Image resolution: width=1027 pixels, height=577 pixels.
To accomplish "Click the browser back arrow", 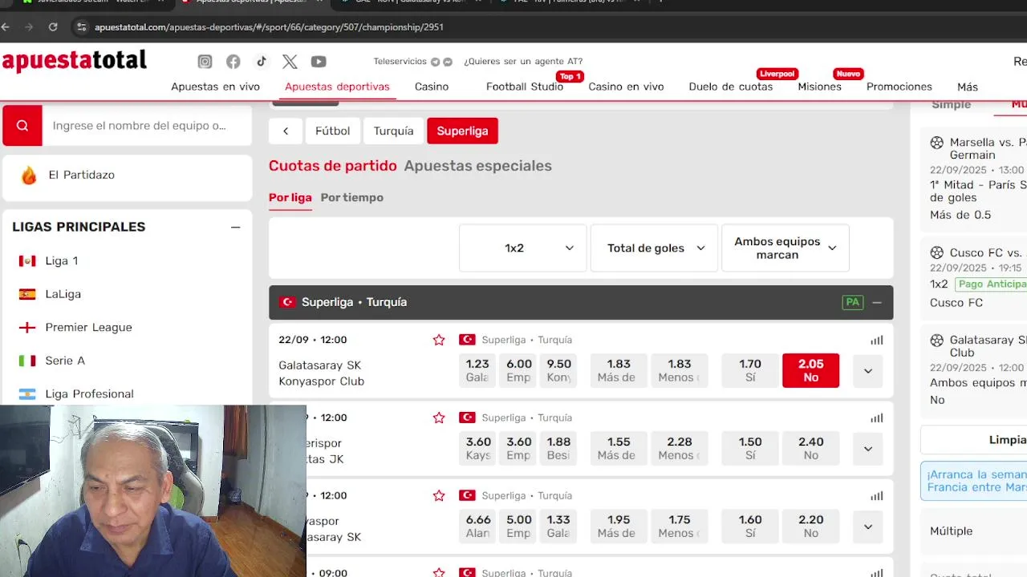I will coord(6,26).
